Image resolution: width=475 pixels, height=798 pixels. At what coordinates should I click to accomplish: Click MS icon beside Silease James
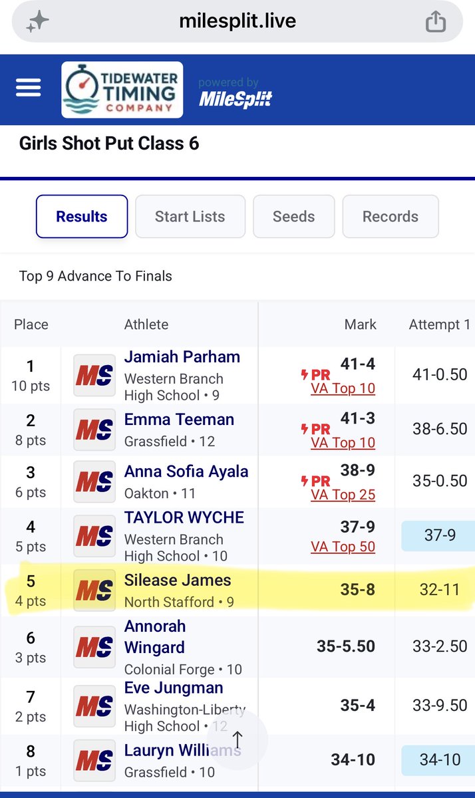(x=94, y=591)
